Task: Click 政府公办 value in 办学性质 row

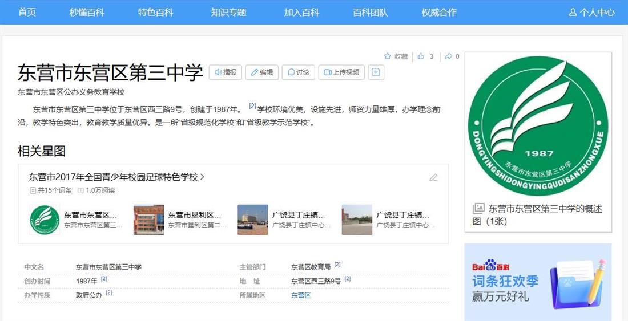Action: click(x=89, y=295)
